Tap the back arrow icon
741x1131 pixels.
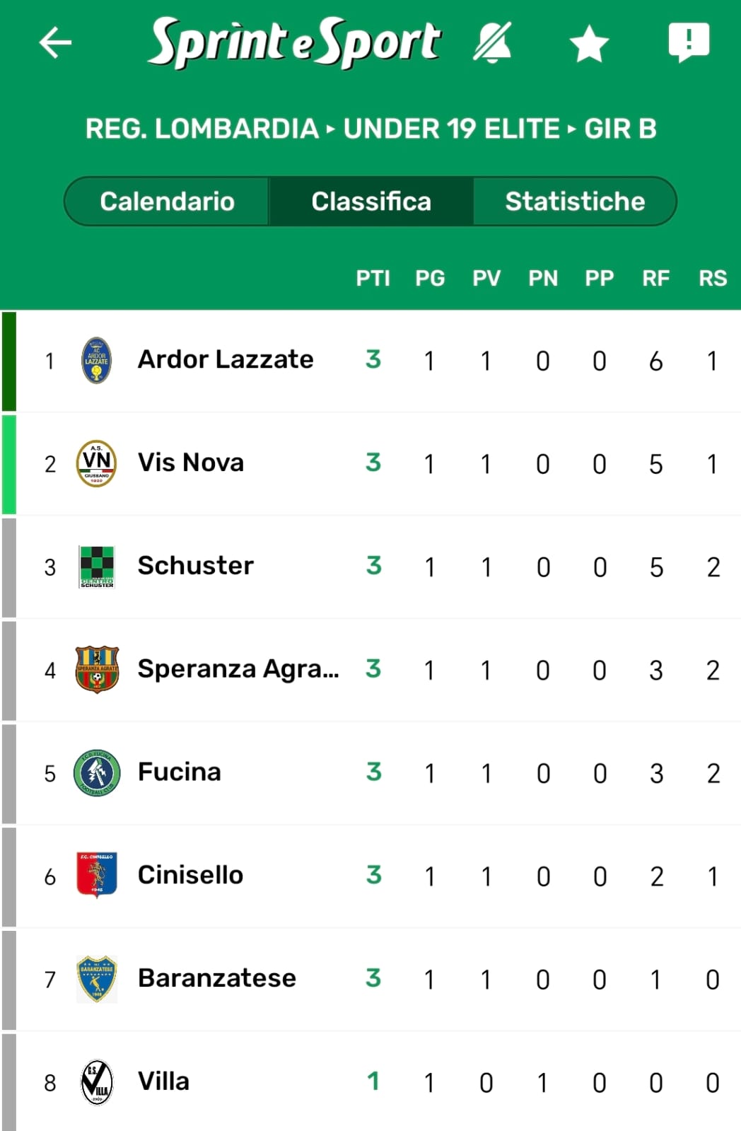click(x=55, y=42)
